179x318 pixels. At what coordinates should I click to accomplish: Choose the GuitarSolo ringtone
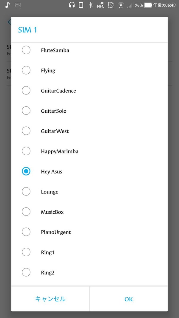(x=89, y=111)
